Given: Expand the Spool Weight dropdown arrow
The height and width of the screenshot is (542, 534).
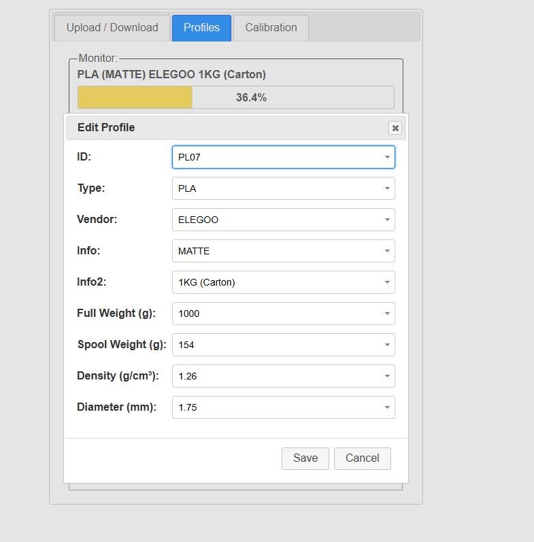Looking at the screenshot, I should [x=387, y=345].
